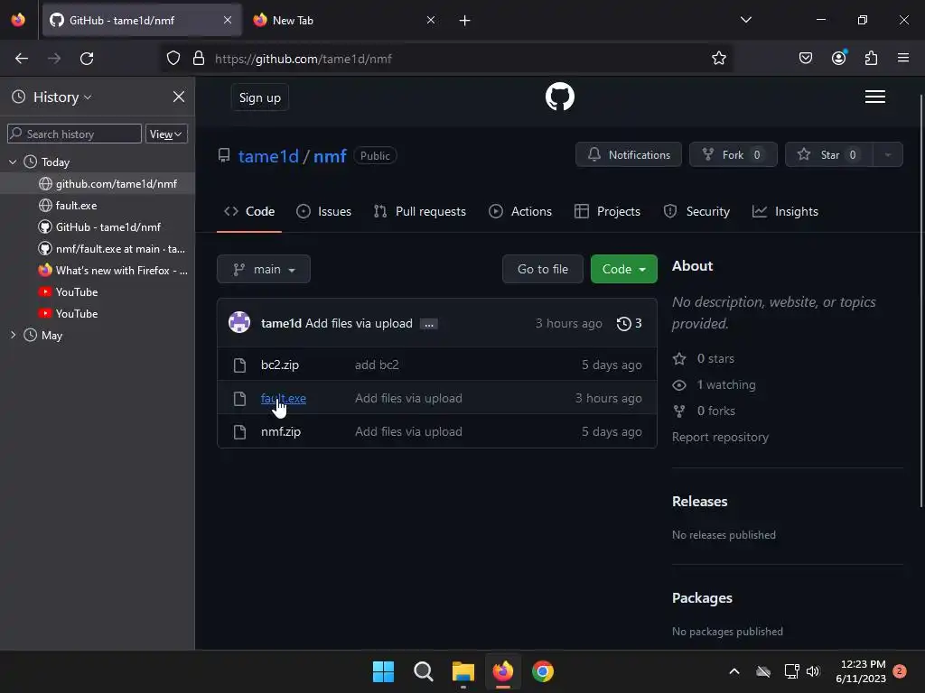Image resolution: width=925 pixels, height=693 pixels.
Task: Open the Firefox account icon
Action: (x=838, y=59)
